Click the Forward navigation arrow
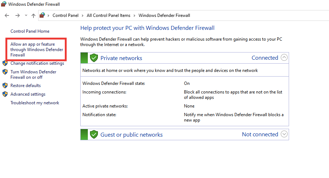Screen dimensions: 329x178 [18, 15]
